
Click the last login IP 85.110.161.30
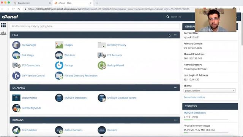tap(191, 80)
